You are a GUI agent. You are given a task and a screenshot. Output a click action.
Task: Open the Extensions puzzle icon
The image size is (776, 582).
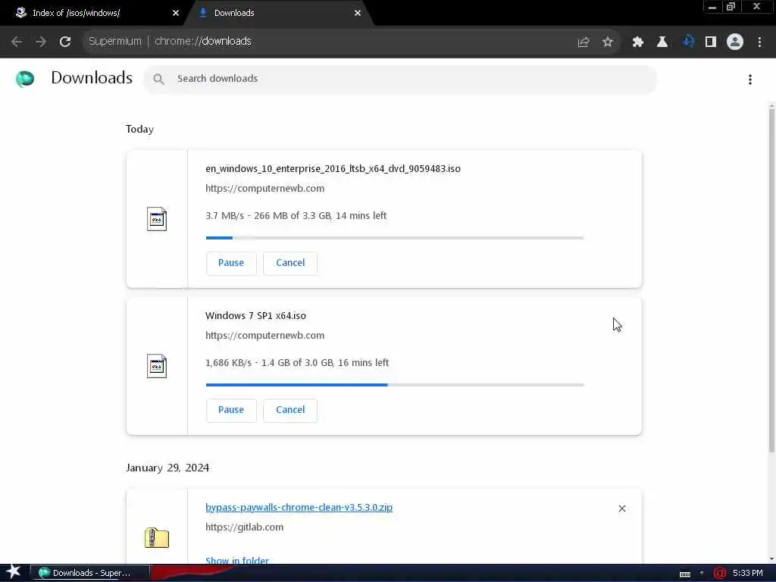(638, 42)
